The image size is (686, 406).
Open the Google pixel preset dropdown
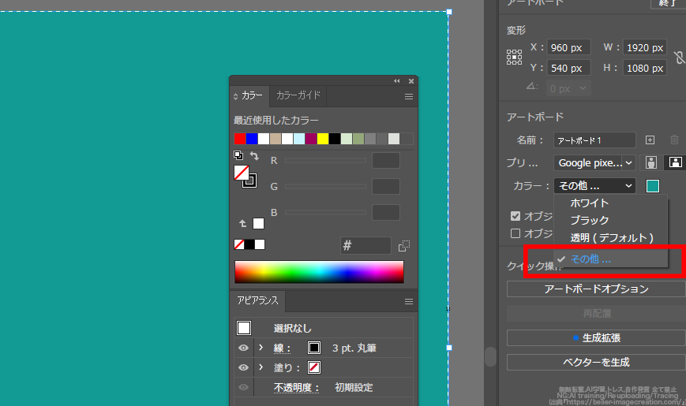coord(595,162)
